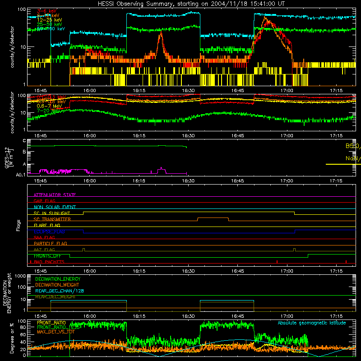Select the "ATTENUATOR_STATE" flag label
The width and height of the screenshot is (361, 361).
(x=55, y=195)
